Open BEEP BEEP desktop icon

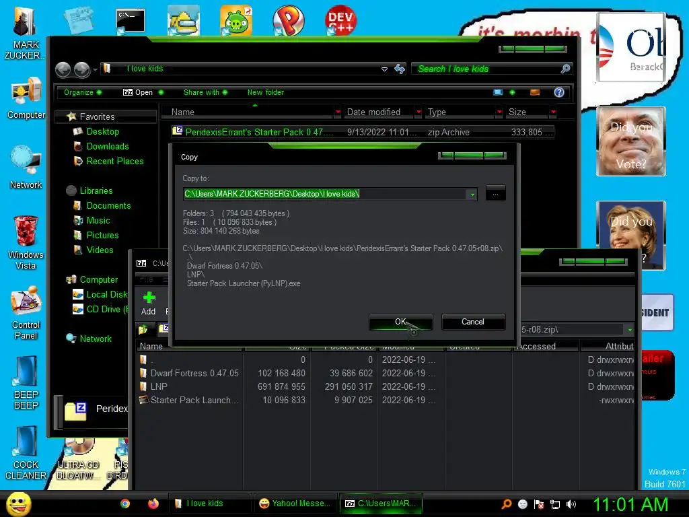coord(26,382)
